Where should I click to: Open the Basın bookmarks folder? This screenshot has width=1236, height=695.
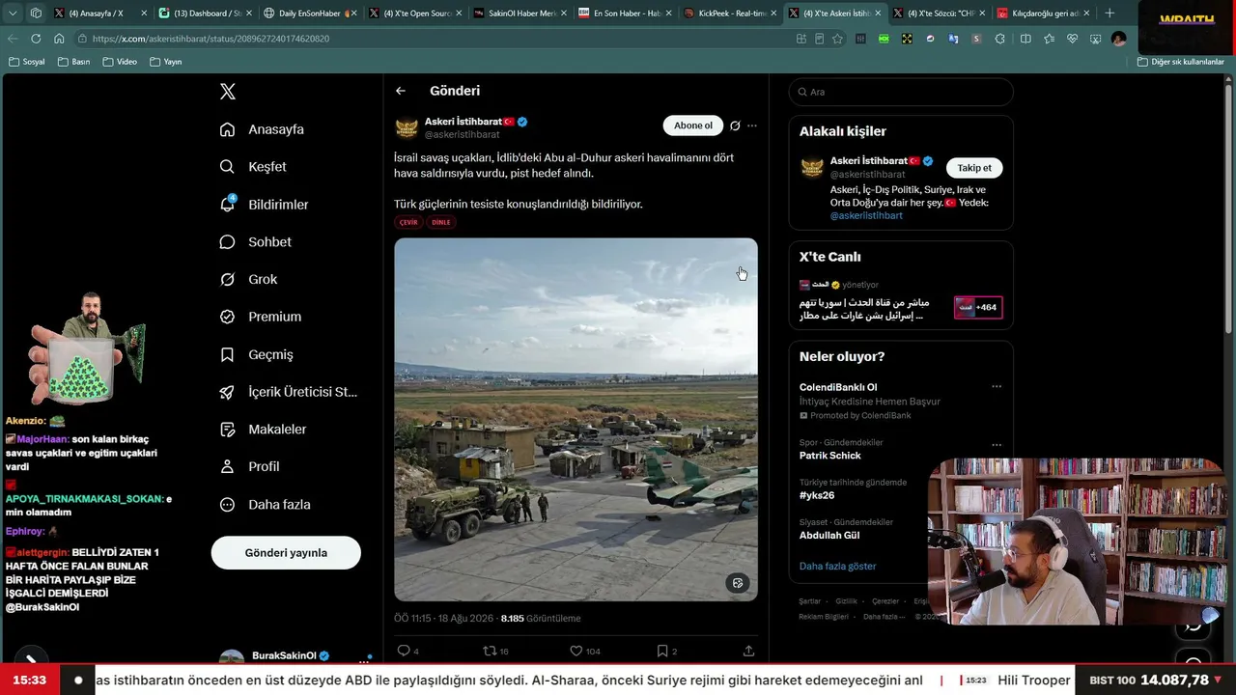(x=74, y=62)
